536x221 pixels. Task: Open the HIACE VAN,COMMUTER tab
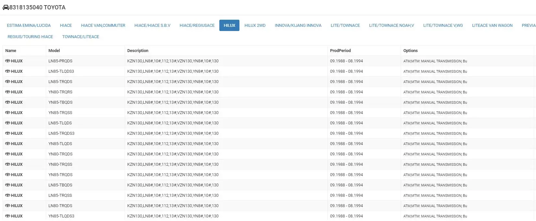click(103, 25)
